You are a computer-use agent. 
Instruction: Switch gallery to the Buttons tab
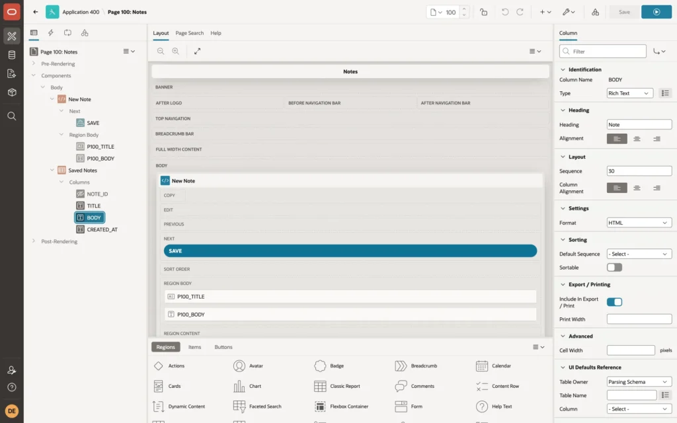click(x=223, y=347)
